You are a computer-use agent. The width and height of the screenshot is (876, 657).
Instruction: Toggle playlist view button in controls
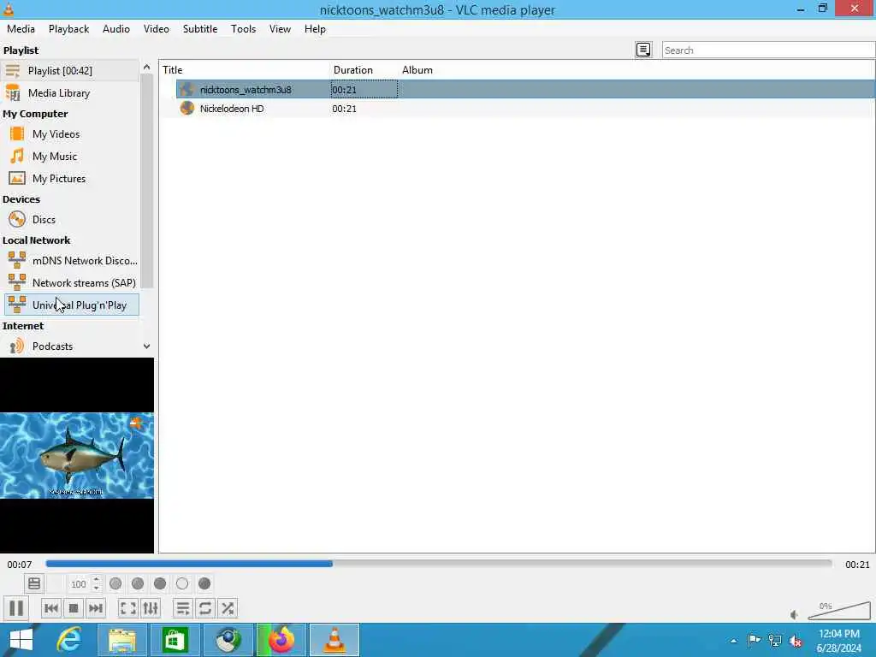click(183, 608)
